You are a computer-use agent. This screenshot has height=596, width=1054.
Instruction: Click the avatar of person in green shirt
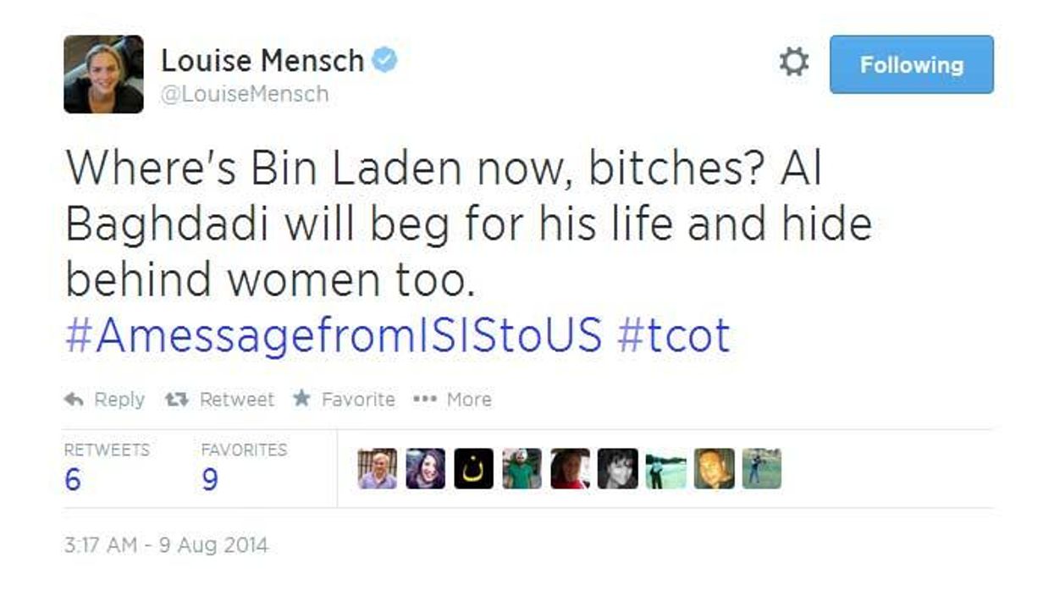pos(521,469)
